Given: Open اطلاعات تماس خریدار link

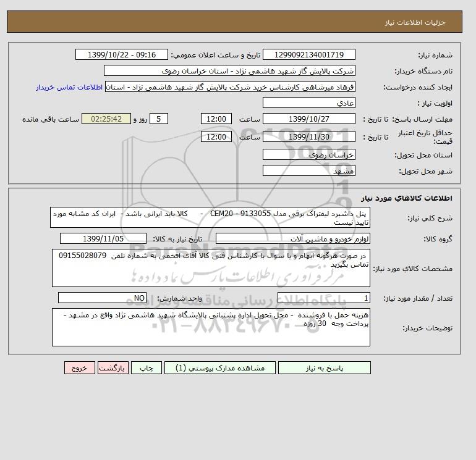Looking at the screenshot, I should 69,87.
